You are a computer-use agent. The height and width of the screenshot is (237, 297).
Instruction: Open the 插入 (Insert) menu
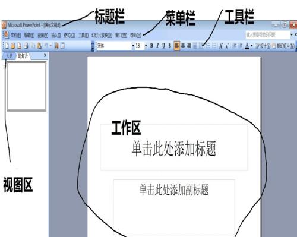click(x=56, y=36)
